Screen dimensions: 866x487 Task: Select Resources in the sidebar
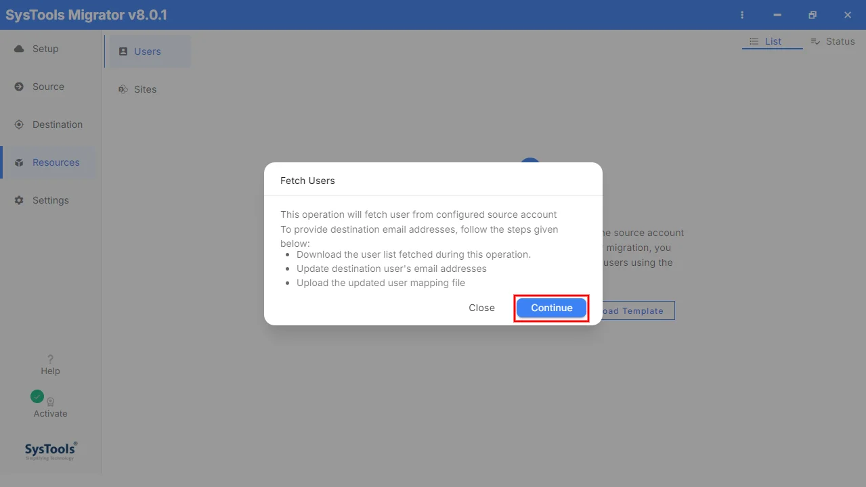[47, 162]
